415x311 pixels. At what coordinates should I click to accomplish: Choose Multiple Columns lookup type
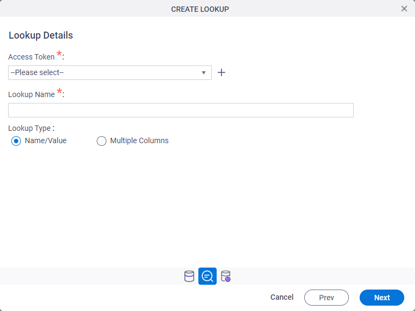[102, 141]
